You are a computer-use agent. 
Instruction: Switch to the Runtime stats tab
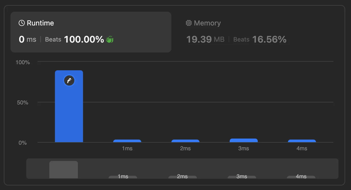91,32
